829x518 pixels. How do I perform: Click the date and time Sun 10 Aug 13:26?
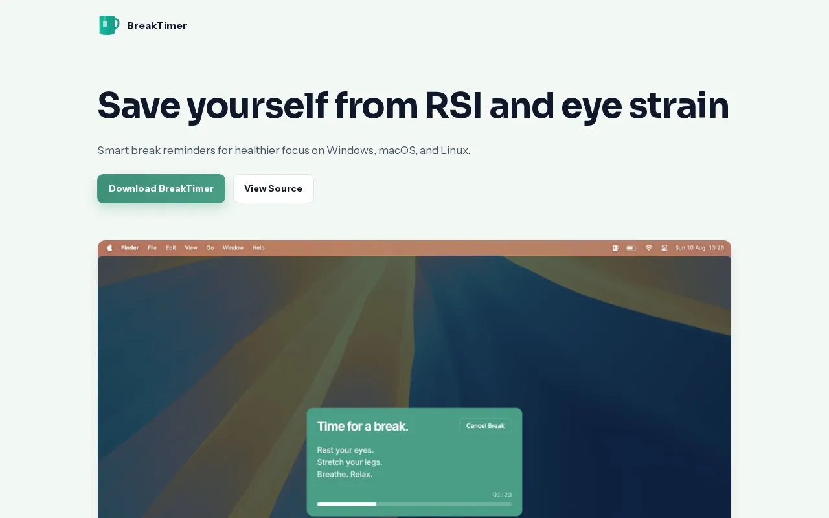(699, 248)
